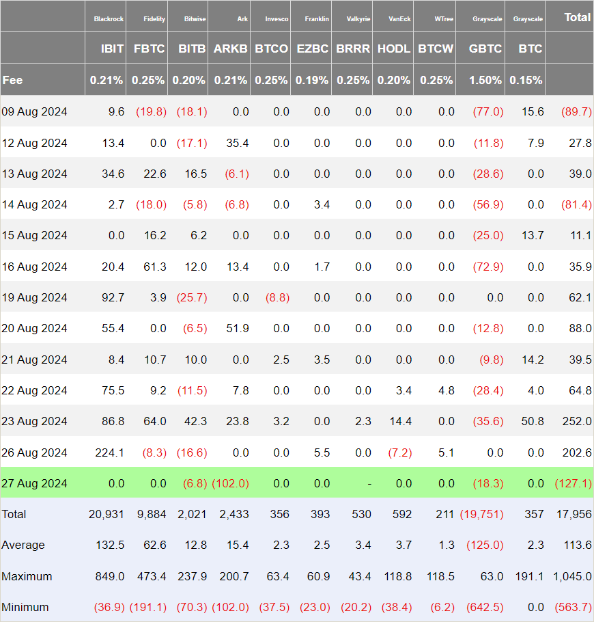Viewport: 594px width, 622px height.
Task: Click the IBIT ticker header
Action: click(x=112, y=49)
